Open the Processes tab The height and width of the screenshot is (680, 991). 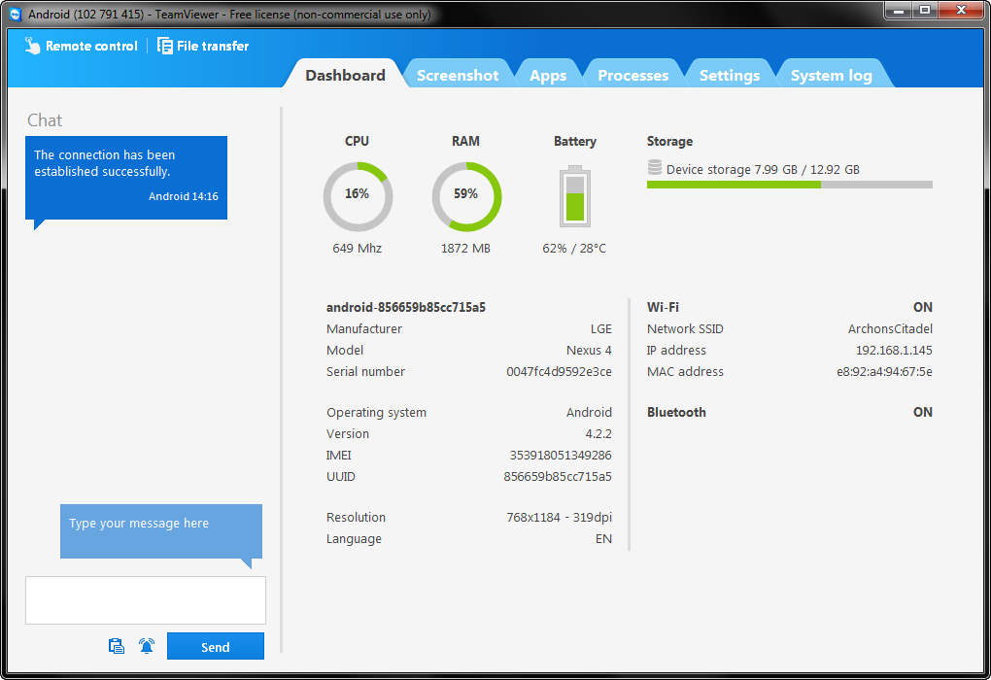click(x=632, y=74)
